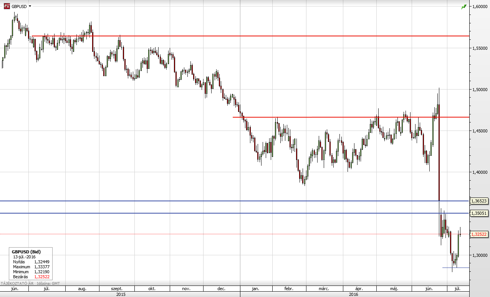
Task: Select the upper red horizontal resistance line
Action: pos(250,36)
